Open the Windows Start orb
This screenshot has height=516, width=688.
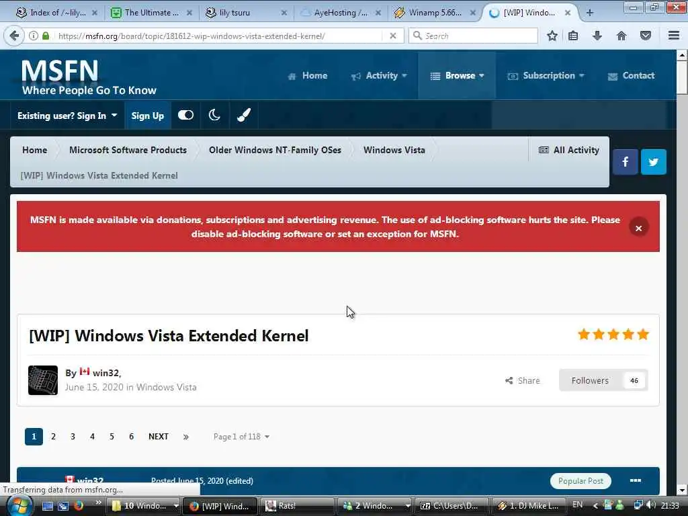[18, 506]
